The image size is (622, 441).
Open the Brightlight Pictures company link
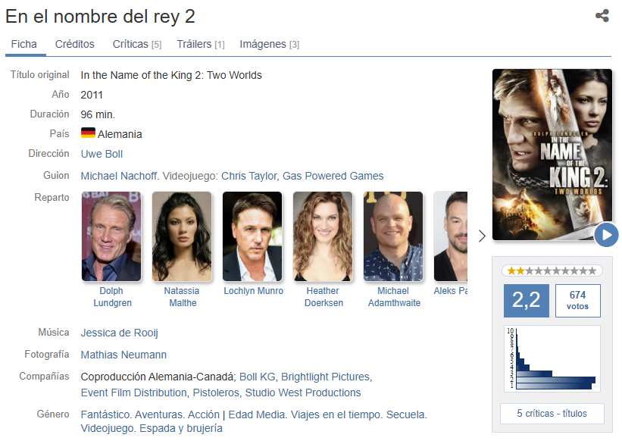point(325,377)
